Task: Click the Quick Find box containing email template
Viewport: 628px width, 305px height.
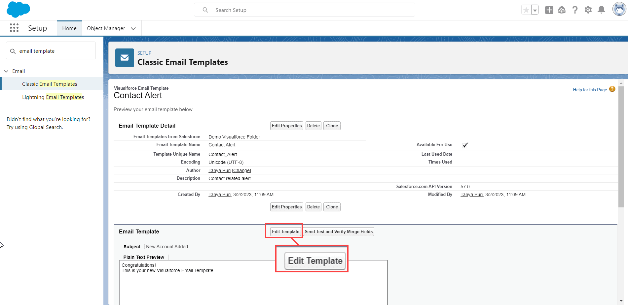Action: tap(51, 51)
